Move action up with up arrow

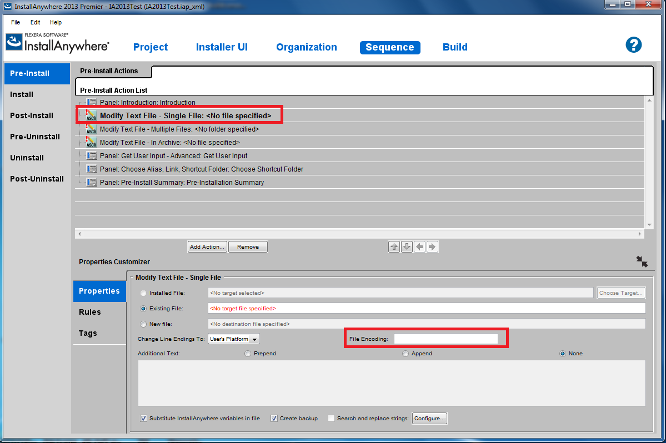point(394,247)
